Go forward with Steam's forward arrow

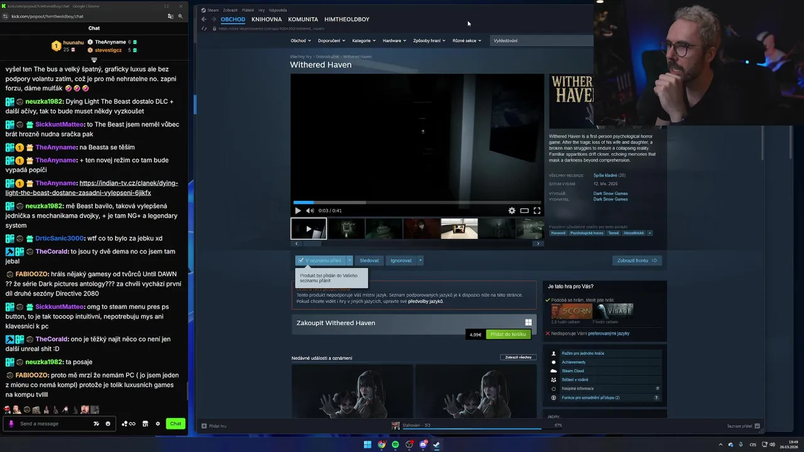click(214, 19)
